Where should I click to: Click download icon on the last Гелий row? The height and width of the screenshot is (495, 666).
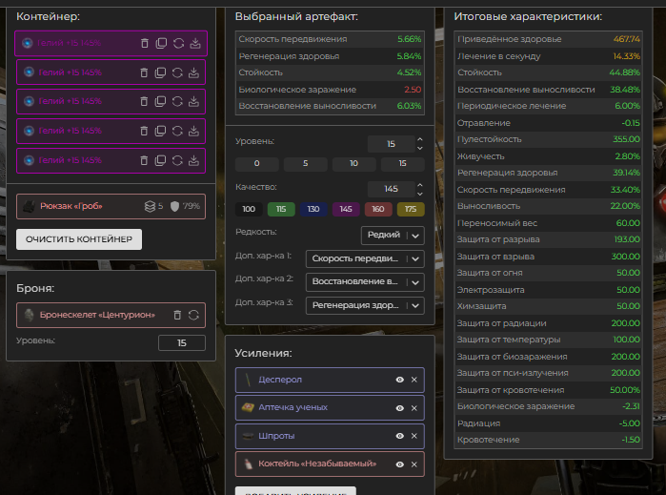[194, 160]
